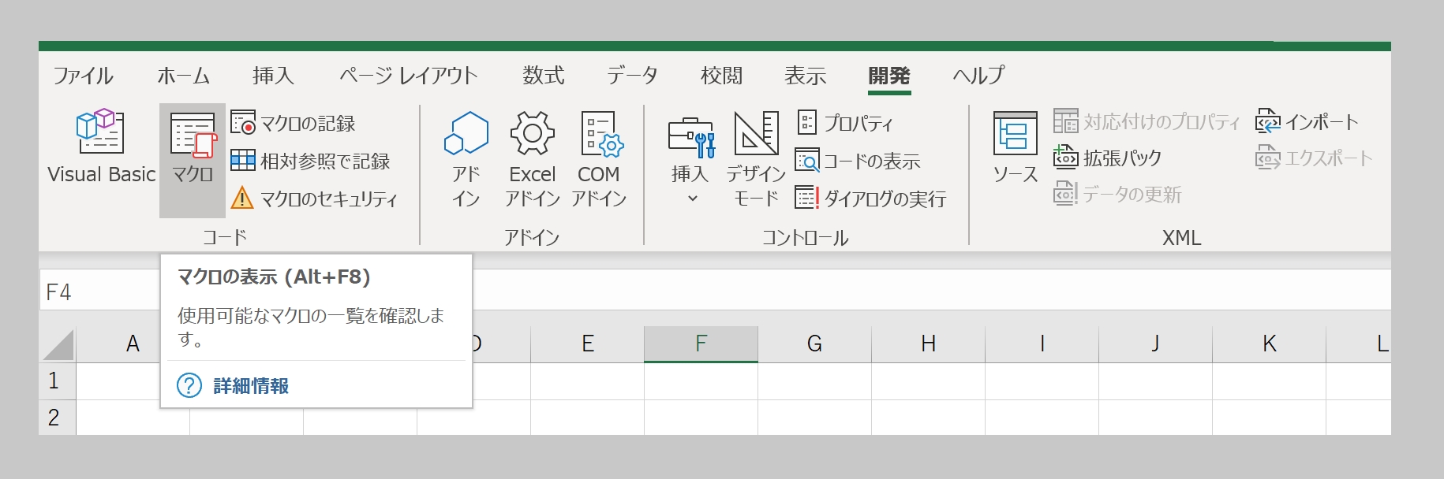Click cell H1
Viewport: 1444px width, 479px height.
click(928, 381)
